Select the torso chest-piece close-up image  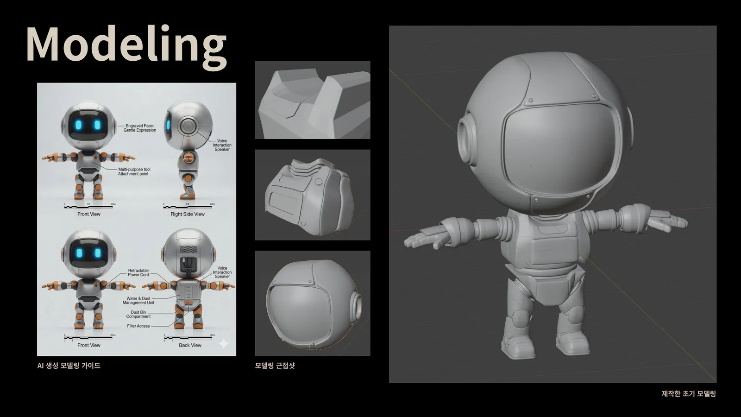pos(313,195)
